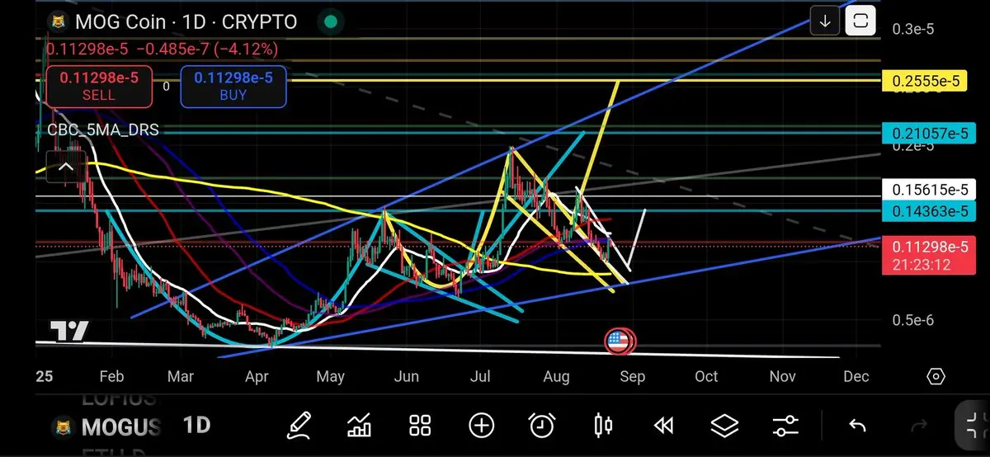
Task: Click the down arrow button at top
Action: 825,21
